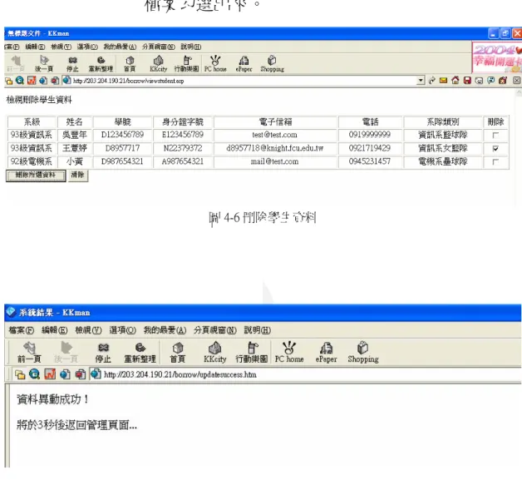
Task: Open 說明(H) menu in upper KKman window
Action: [x=190, y=47]
